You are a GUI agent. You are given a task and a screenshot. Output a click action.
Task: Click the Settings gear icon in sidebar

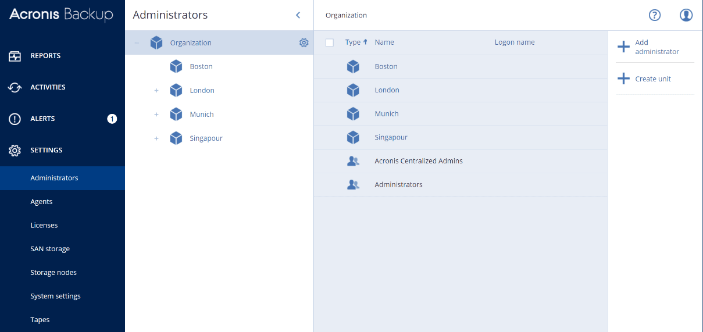point(15,150)
